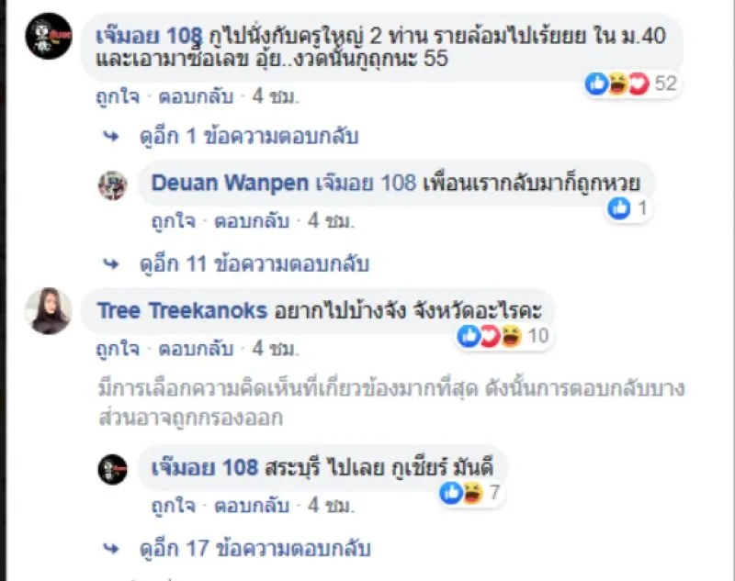735x581 pixels.
Task: Expand ดูอีก 1 ข้อความตอบกลับ replies
Action: [x=249, y=136]
